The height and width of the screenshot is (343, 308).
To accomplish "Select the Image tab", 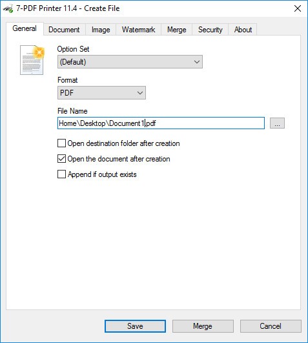I will coord(101,30).
